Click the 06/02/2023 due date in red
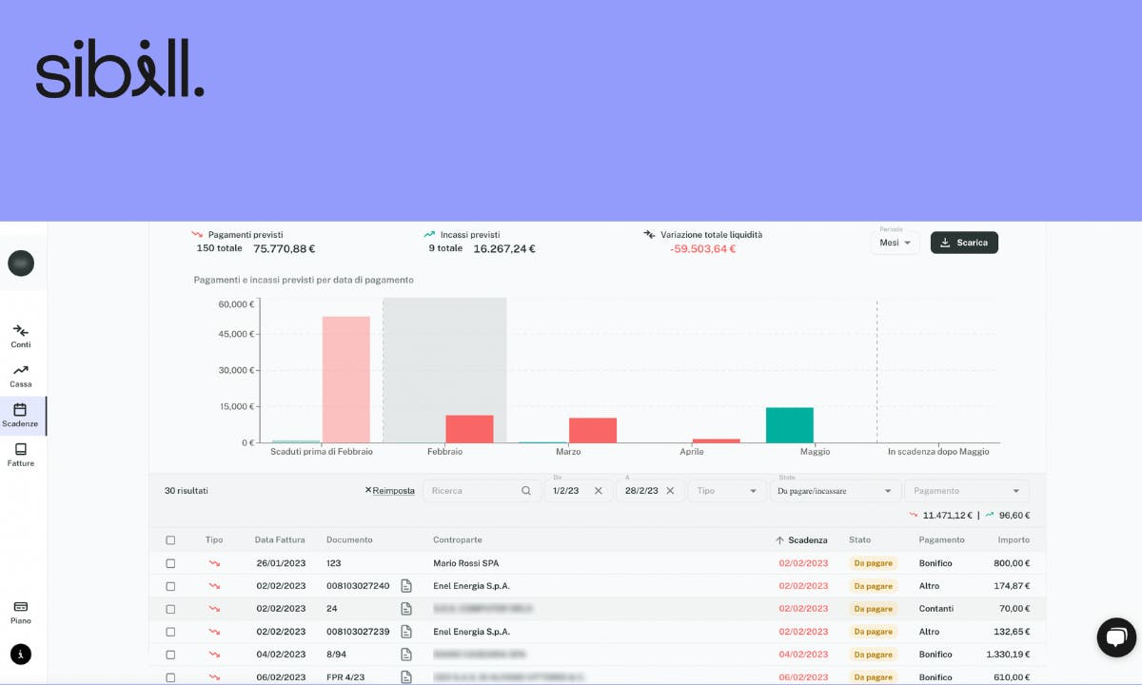Viewport: 1142px width, 685px height. [x=803, y=677]
